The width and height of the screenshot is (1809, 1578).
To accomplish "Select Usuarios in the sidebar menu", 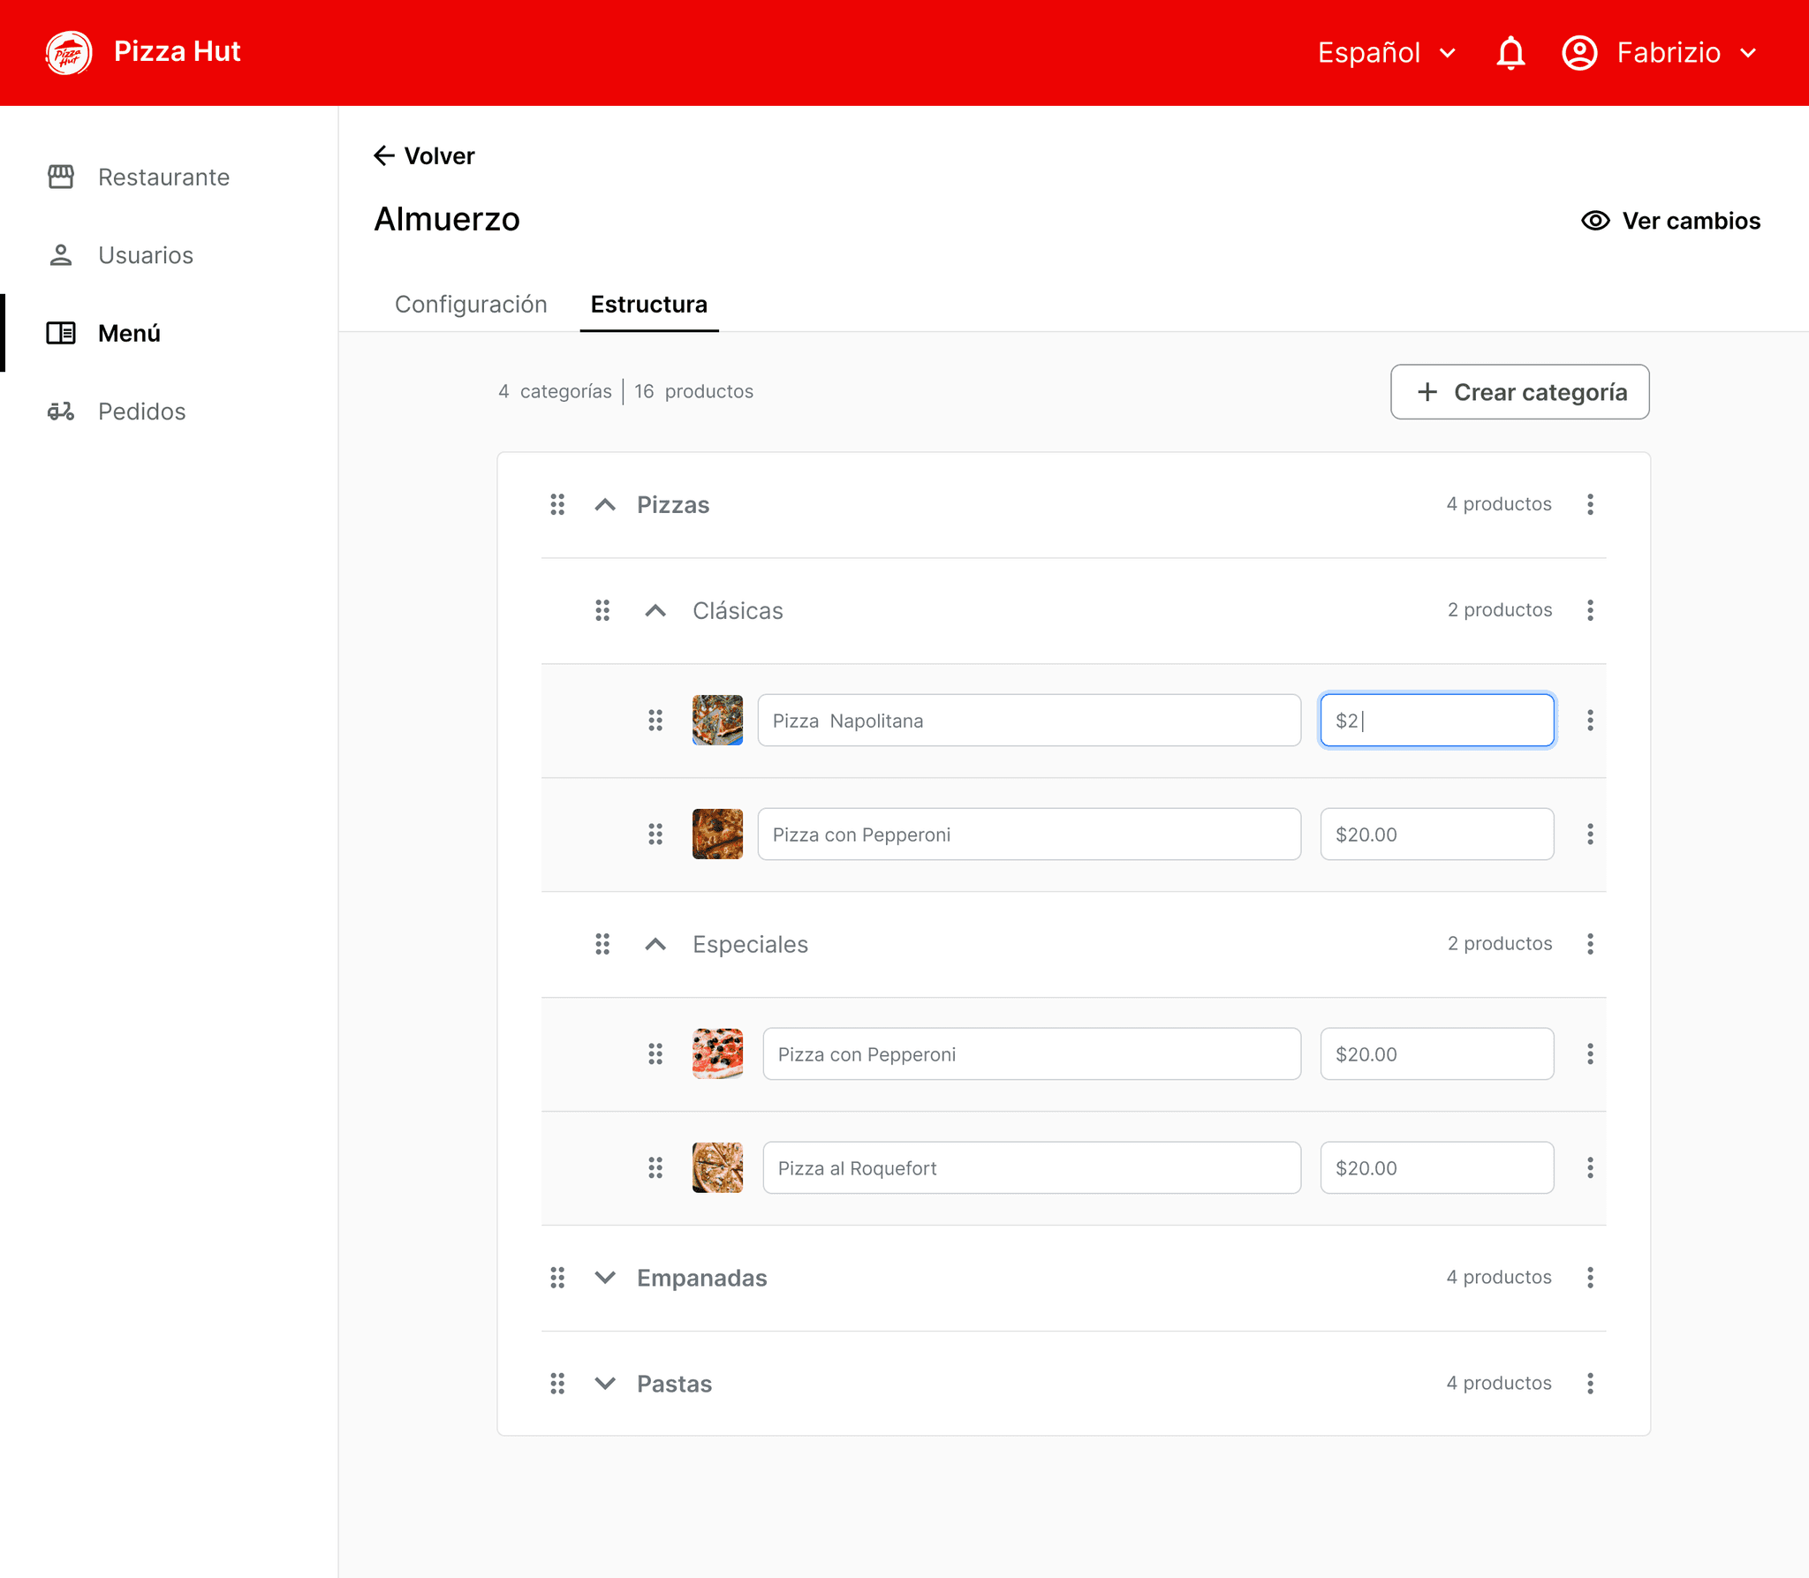I will point(146,255).
